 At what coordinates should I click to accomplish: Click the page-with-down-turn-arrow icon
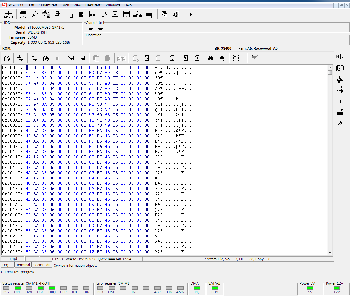click(x=197, y=58)
